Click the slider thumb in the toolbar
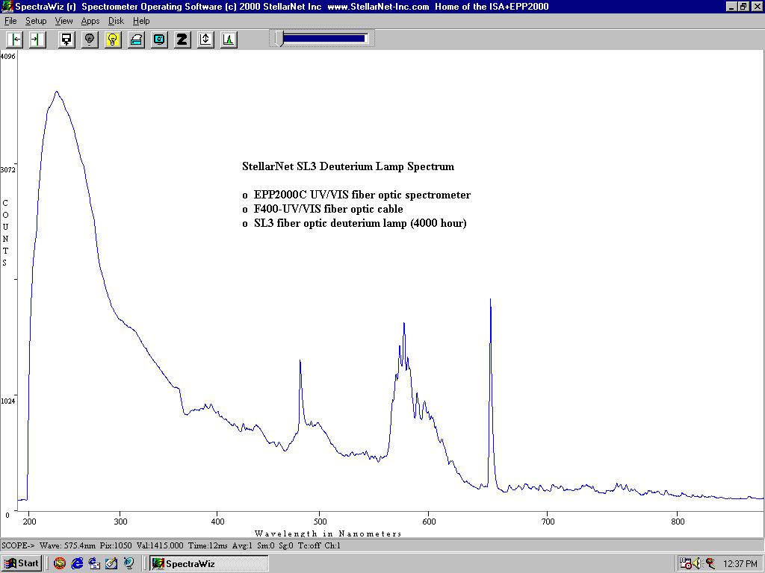Viewport: 765px width, 573px height. pyautogui.click(x=279, y=39)
